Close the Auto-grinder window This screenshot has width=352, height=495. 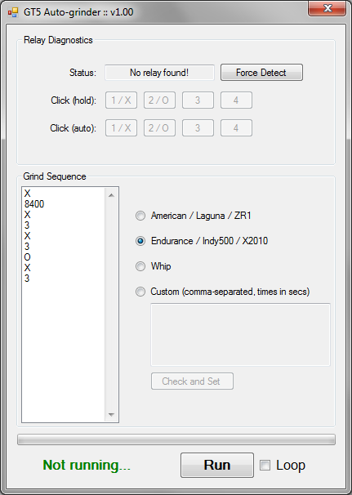click(x=327, y=8)
